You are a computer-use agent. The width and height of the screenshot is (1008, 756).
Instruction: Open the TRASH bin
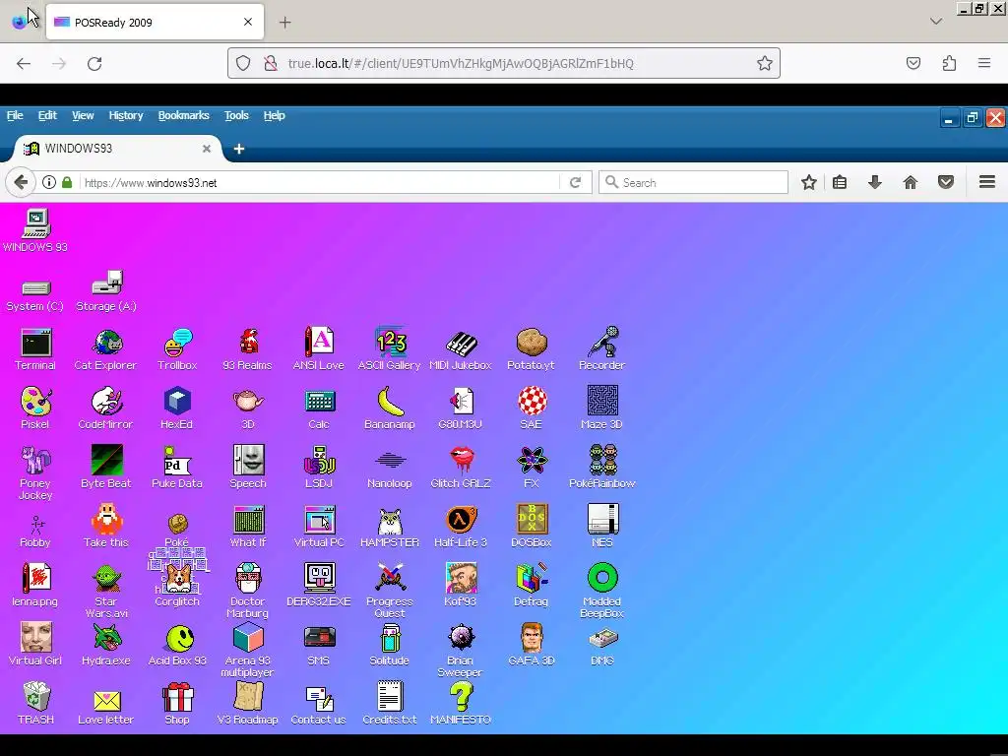35,704
